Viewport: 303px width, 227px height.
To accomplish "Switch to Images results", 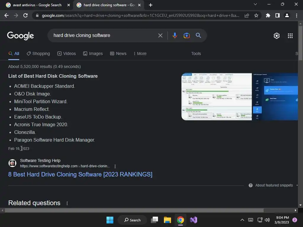I will pyautogui.click(x=93, y=54).
